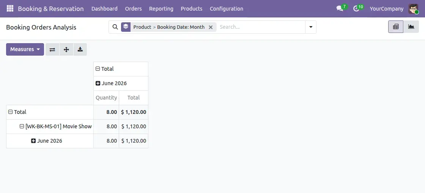Click June 2026 row $ 1,120.00 cell
The image size is (425, 193).
134,141
